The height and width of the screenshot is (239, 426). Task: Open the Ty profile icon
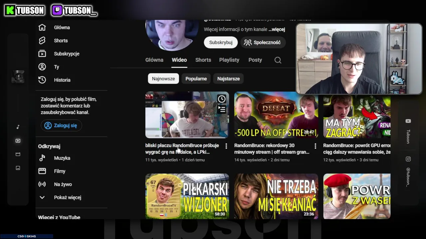click(42, 67)
